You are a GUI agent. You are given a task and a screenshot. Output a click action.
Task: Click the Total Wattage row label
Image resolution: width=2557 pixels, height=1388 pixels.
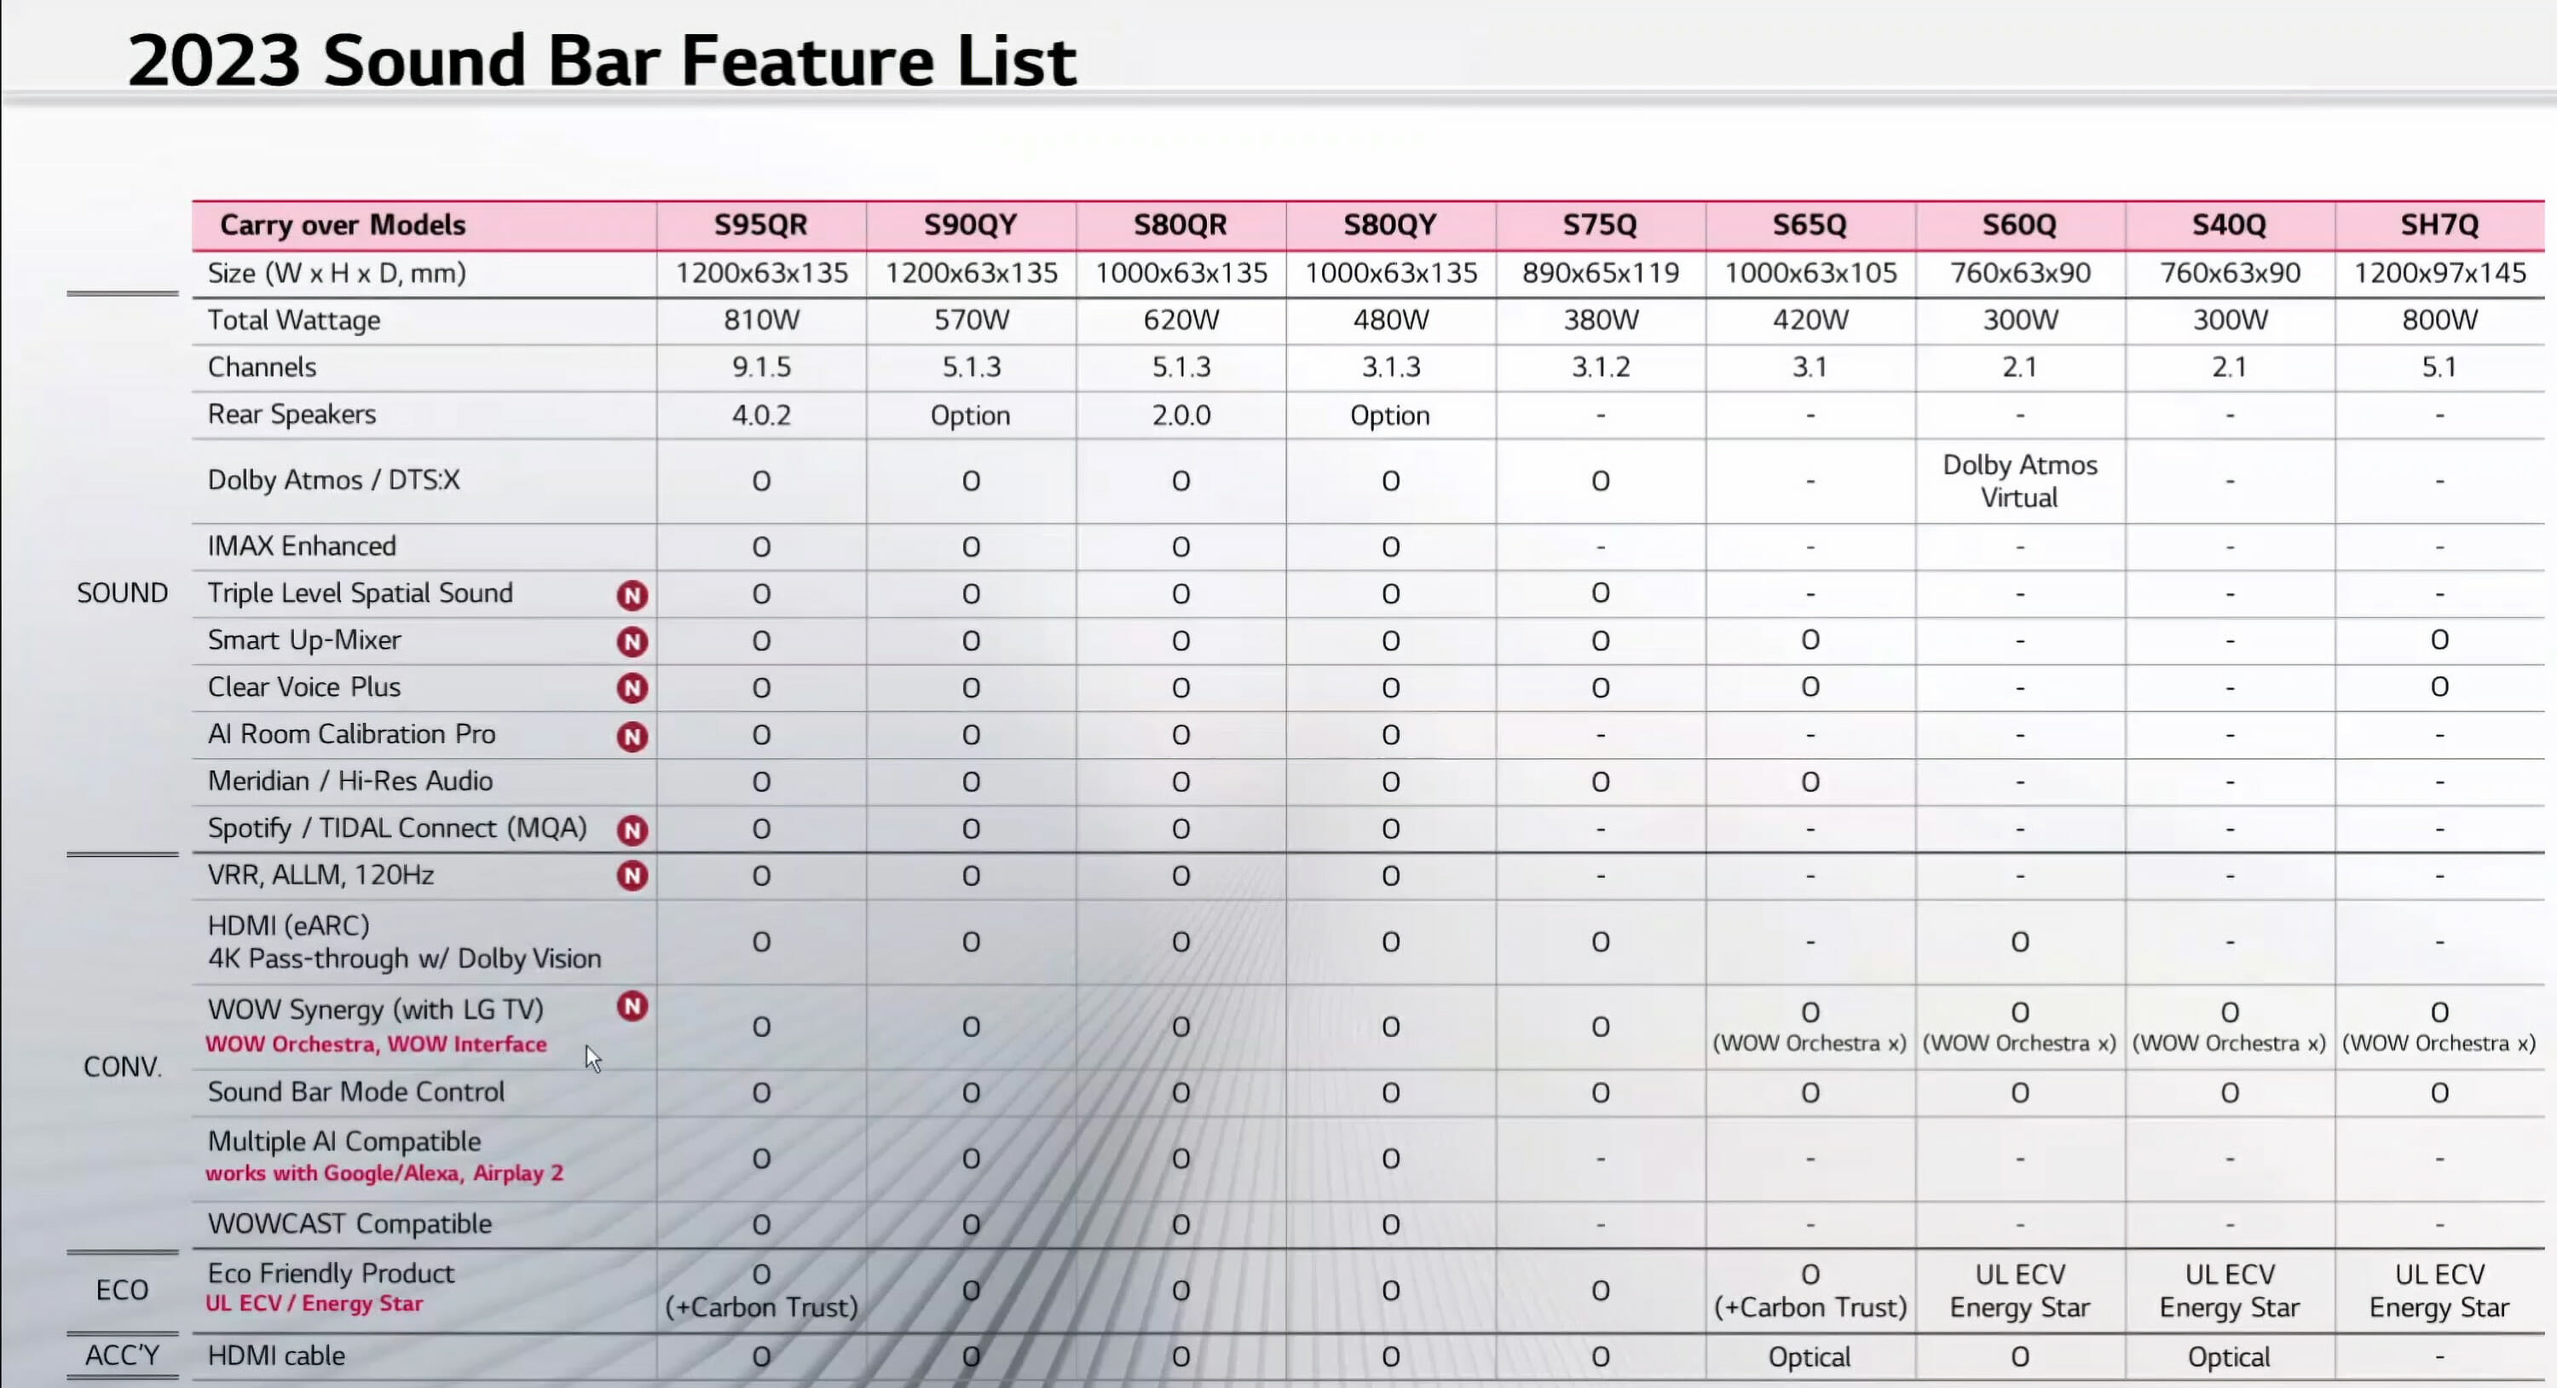294,320
